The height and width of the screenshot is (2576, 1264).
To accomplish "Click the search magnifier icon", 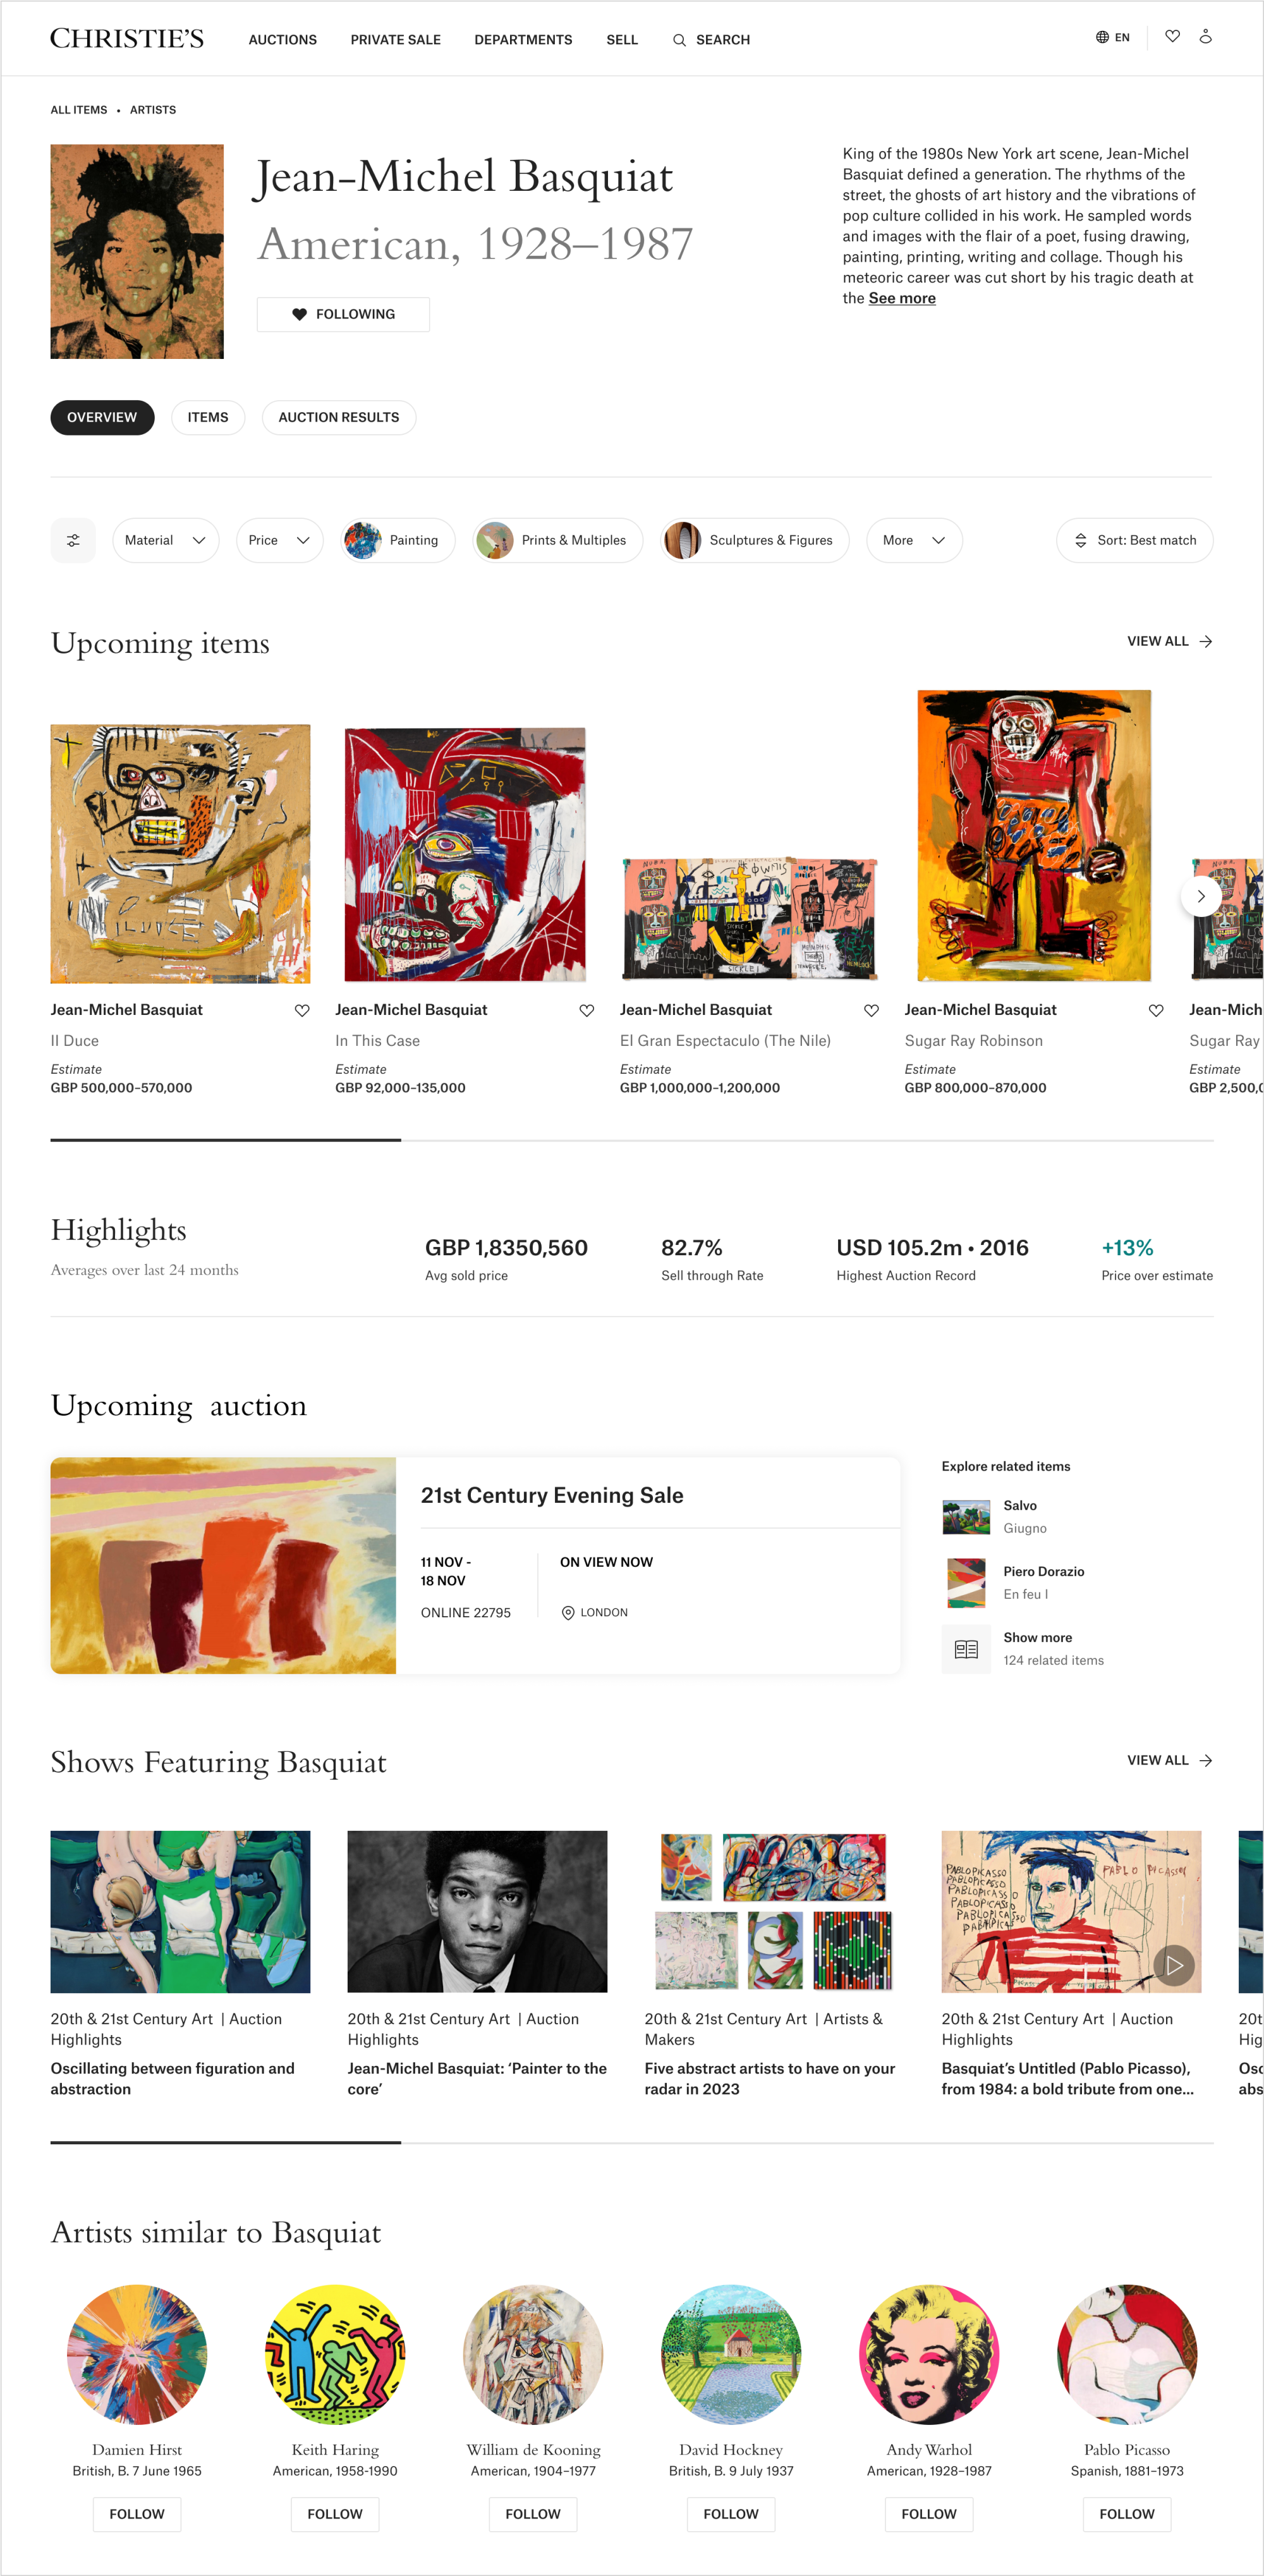I will coord(679,40).
